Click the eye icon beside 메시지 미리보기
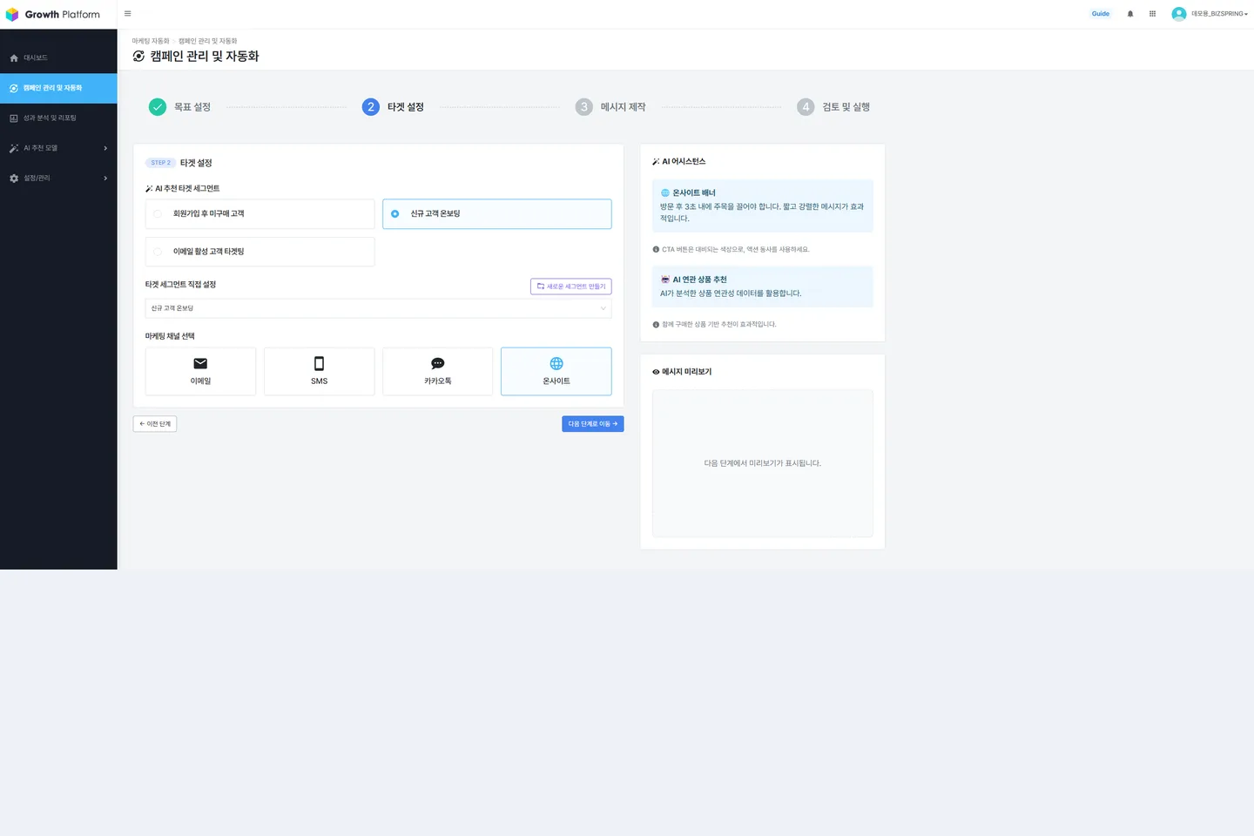 coord(656,372)
